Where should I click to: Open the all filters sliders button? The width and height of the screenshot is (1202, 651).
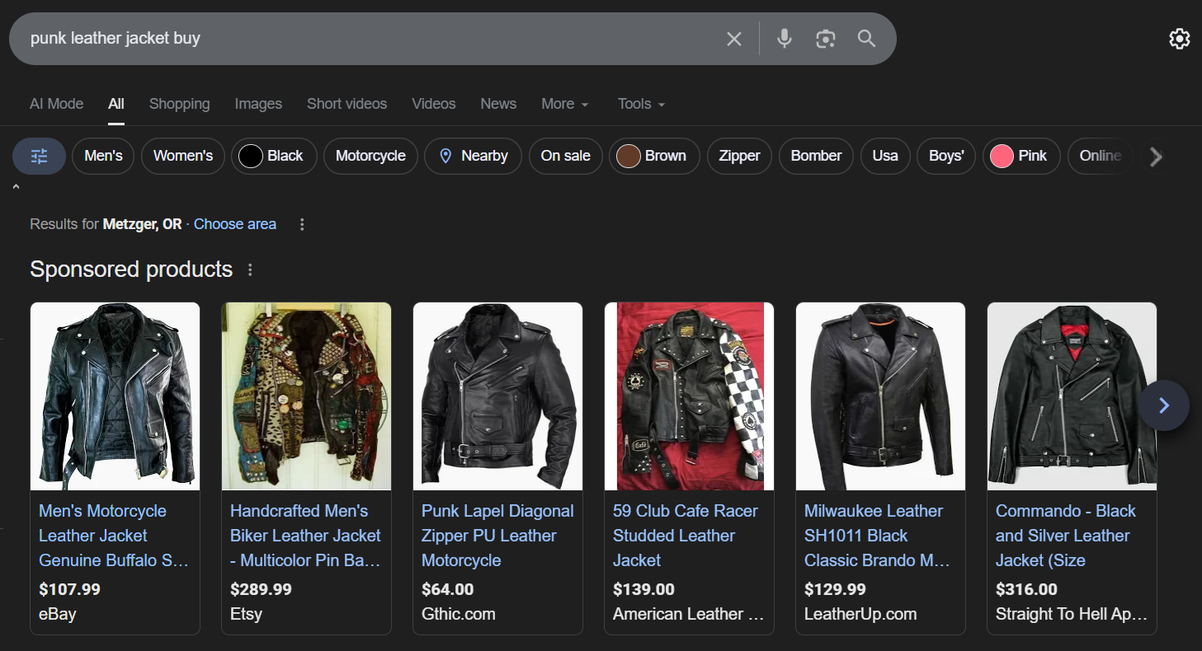pos(40,156)
